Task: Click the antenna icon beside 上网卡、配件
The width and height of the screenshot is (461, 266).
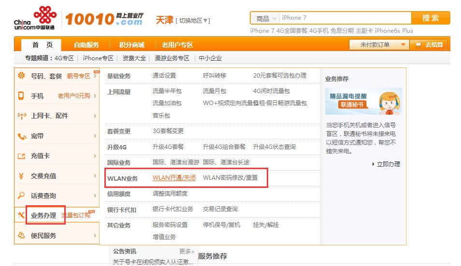Action: point(22,116)
